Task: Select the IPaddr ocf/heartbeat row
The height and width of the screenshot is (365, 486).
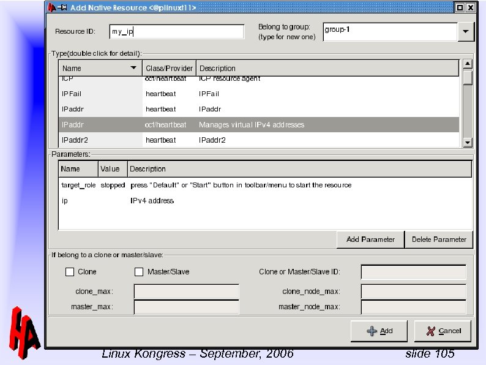Action: click(x=259, y=125)
